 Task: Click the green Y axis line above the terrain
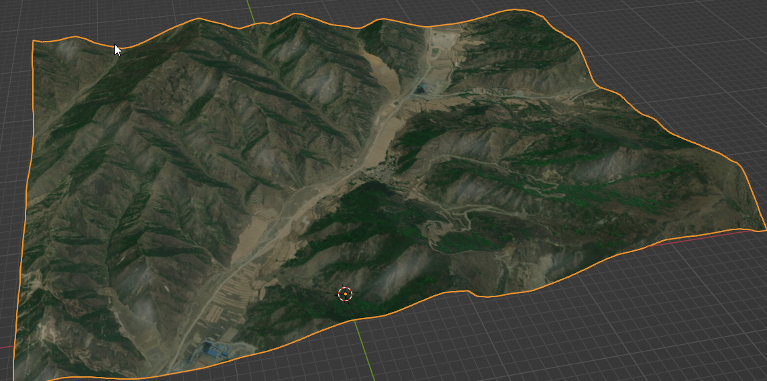click(250, 9)
